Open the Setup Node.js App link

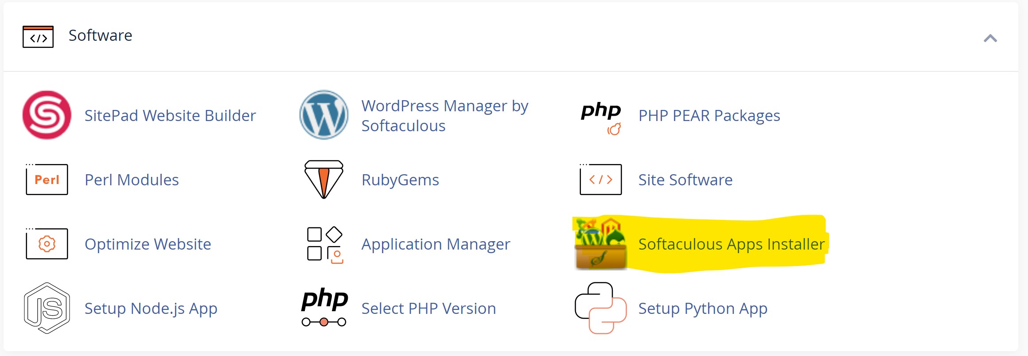[x=151, y=309]
